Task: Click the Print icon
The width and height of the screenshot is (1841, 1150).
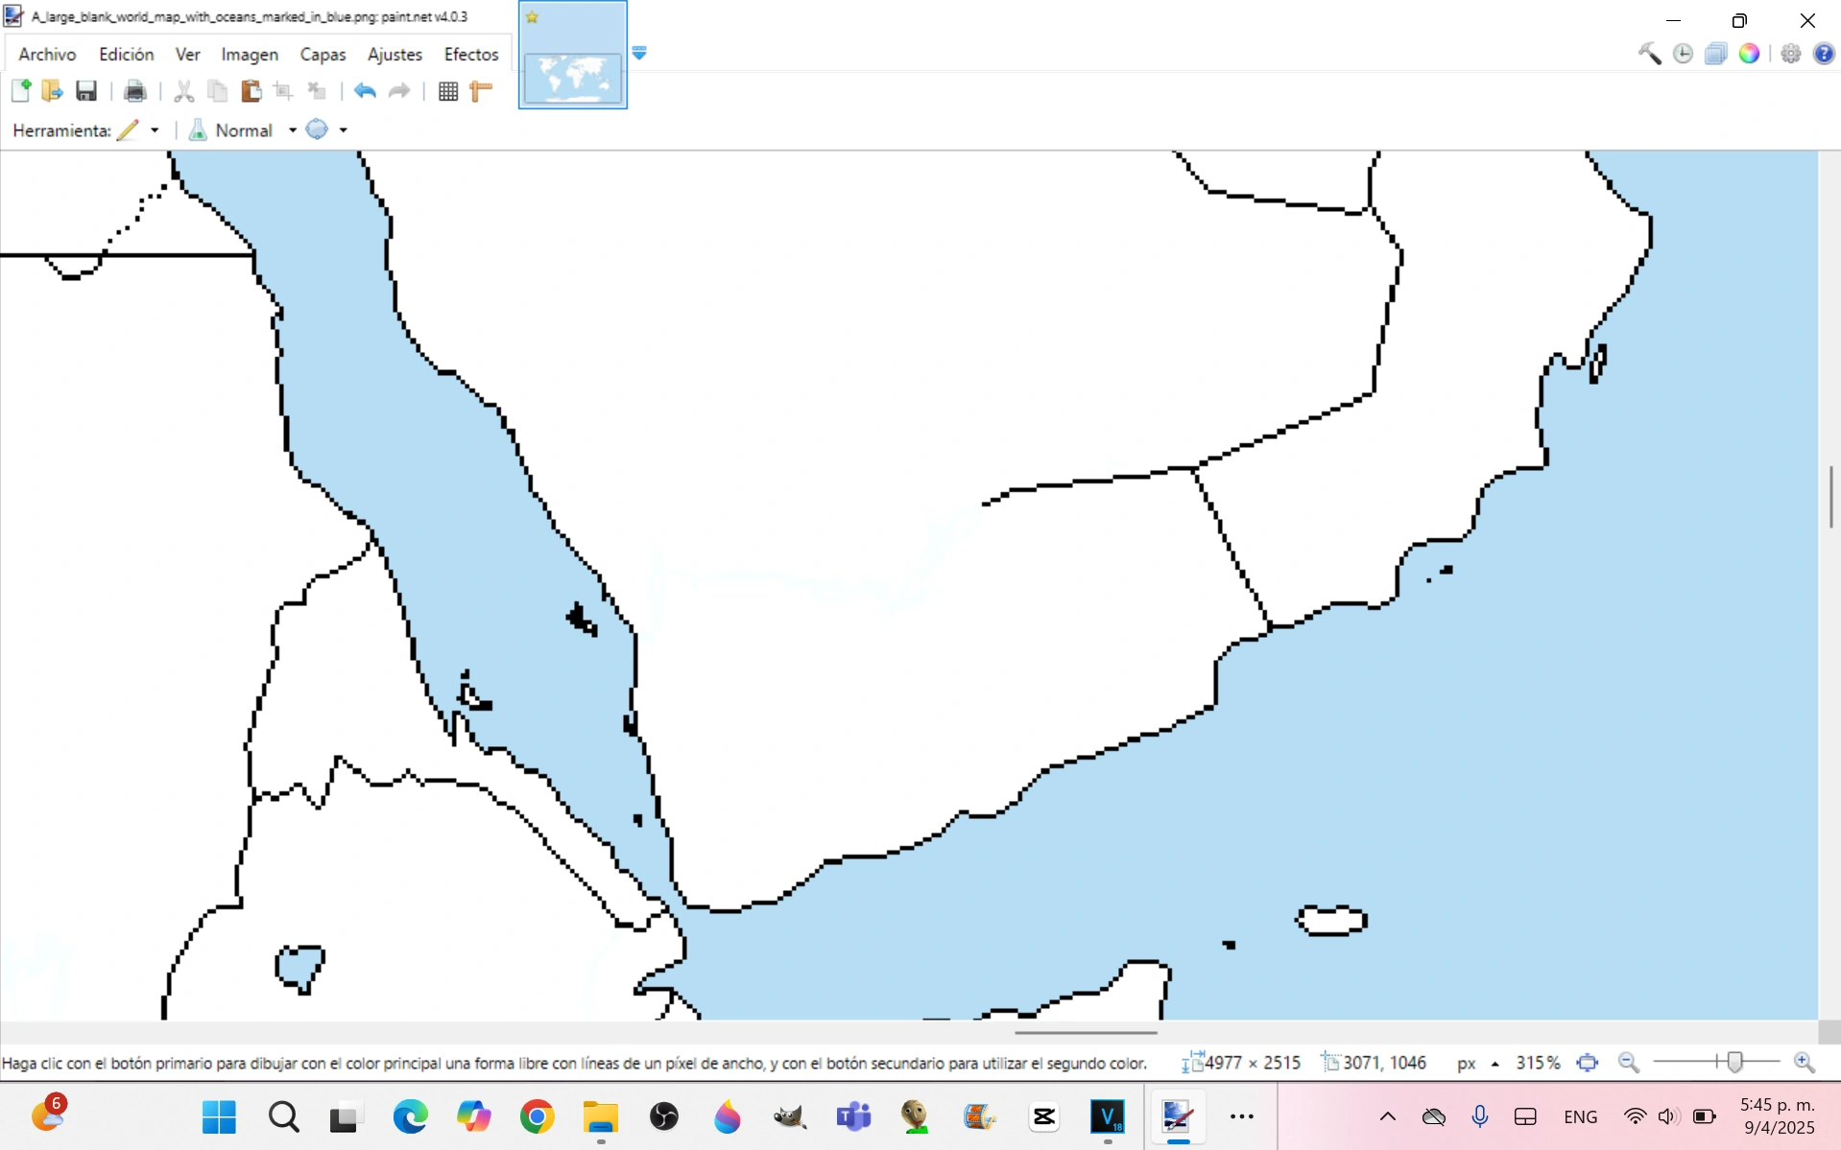Action: pyautogui.click(x=134, y=91)
